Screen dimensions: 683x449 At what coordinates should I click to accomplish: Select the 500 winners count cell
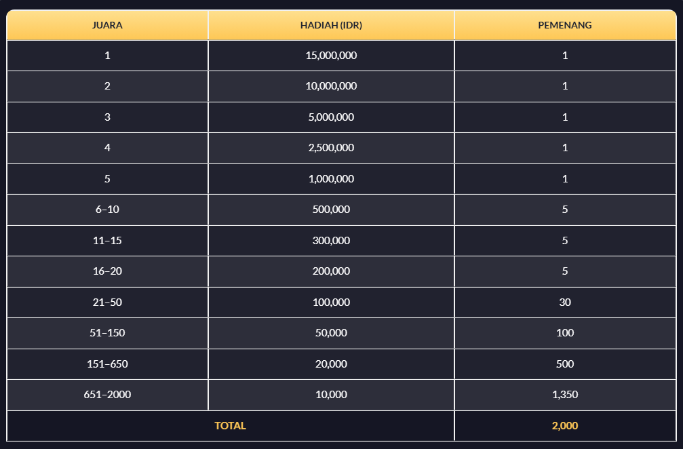pyautogui.click(x=564, y=364)
